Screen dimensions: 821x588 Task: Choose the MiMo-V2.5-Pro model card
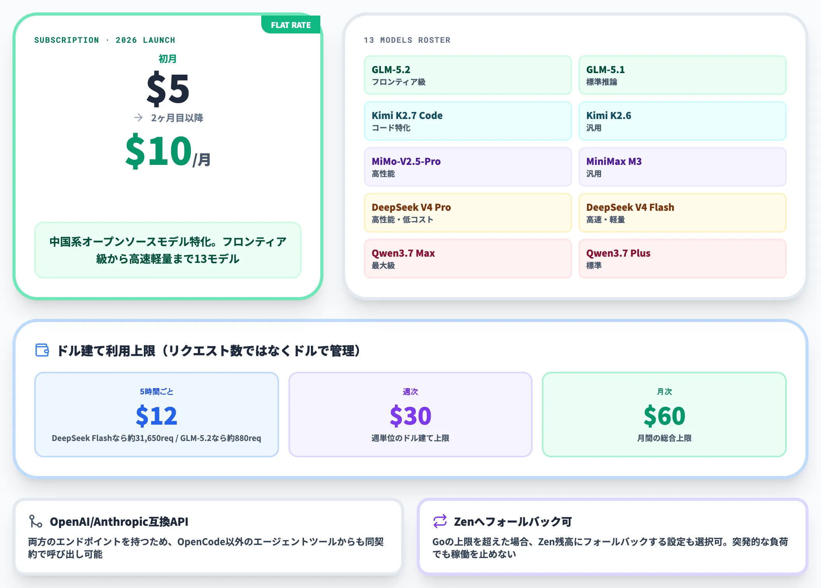coord(468,167)
